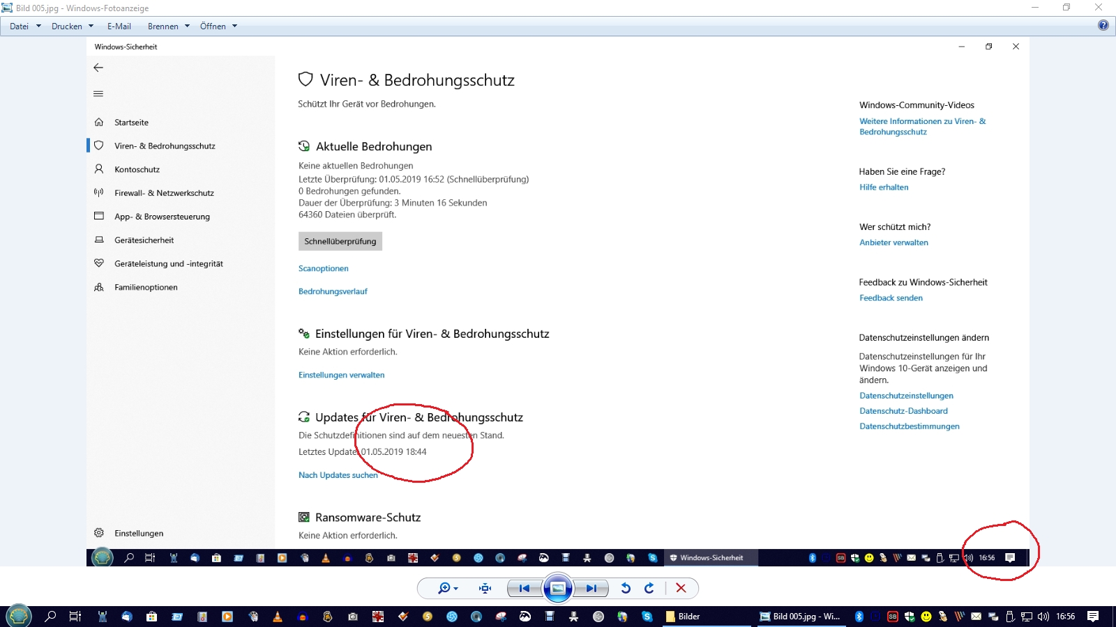Open taskbar search magnifier on bottom taskbar

pyautogui.click(x=50, y=617)
